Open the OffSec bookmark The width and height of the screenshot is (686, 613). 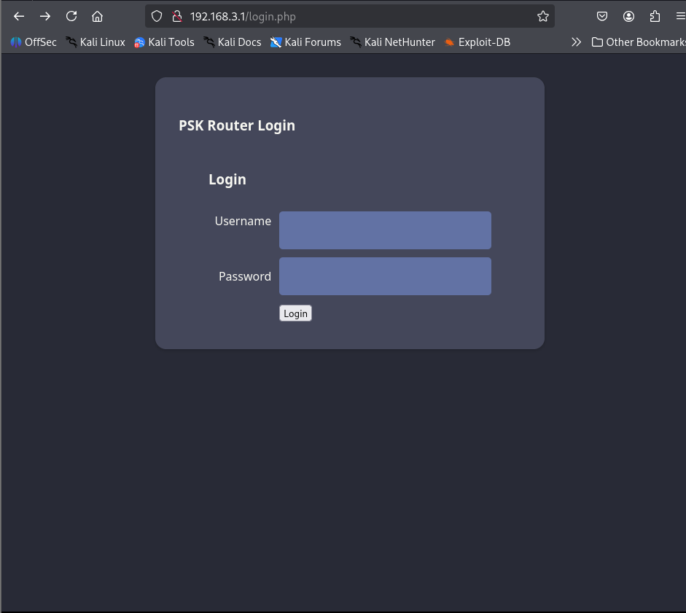[34, 42]
